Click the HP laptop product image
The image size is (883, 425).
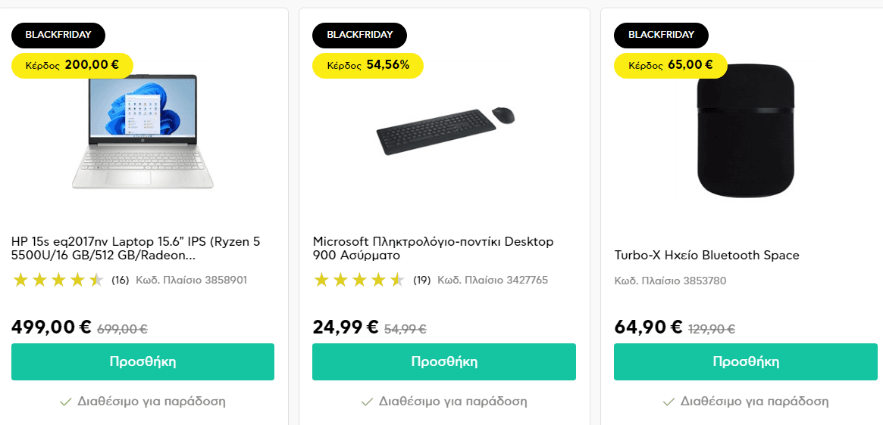[x=142, y=131]
